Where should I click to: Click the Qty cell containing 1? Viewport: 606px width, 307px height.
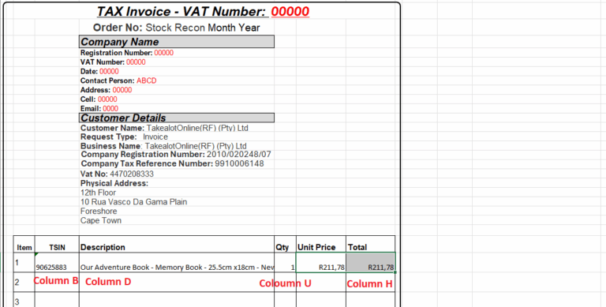pos(285,263)
